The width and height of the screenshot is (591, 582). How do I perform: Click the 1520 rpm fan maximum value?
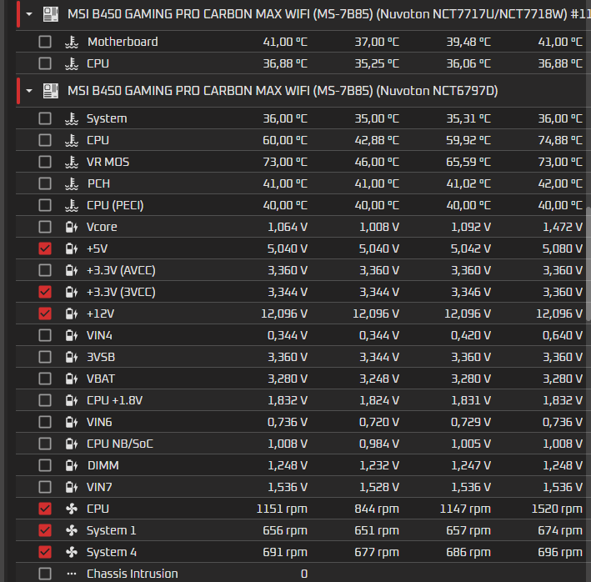tap(557, 509)
